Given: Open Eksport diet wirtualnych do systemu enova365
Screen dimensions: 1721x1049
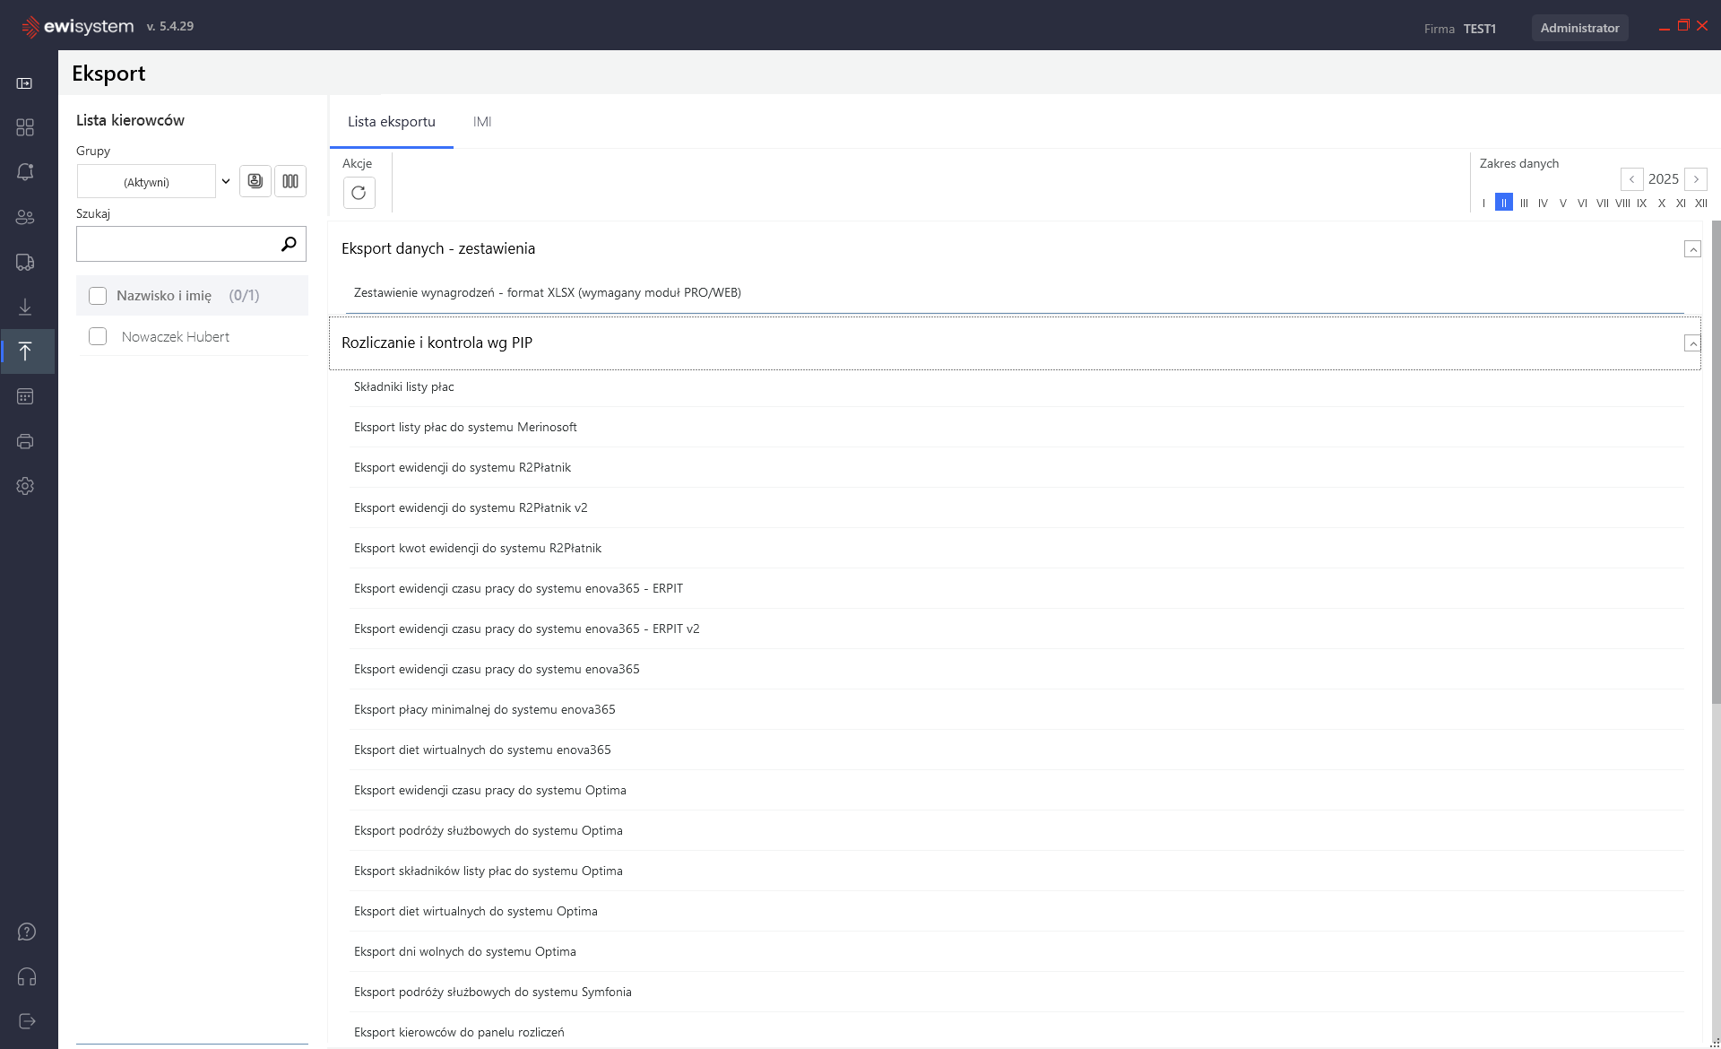Looking at the screenshot, I should pos(1016,750).
